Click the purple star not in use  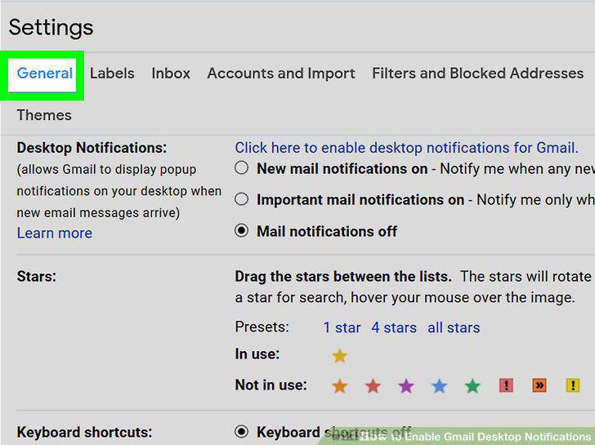406,386
